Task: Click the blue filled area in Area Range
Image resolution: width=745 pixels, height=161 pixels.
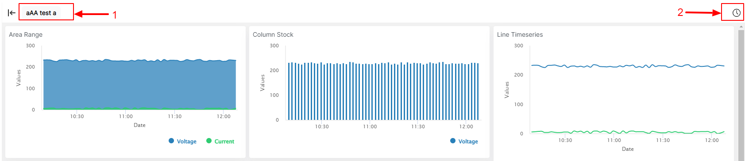Action: click(x=139, y=84)
